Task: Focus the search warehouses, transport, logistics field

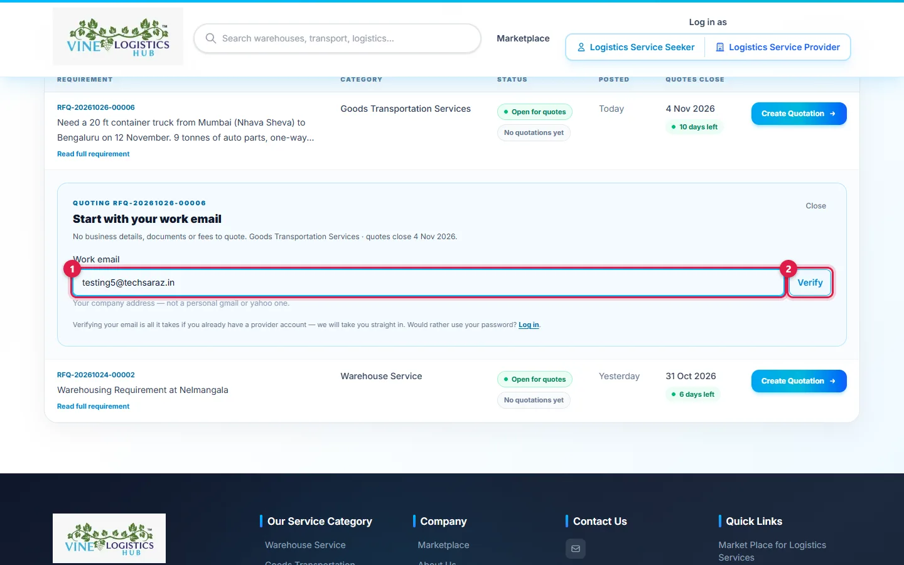Action: click(x=338, y=38)
